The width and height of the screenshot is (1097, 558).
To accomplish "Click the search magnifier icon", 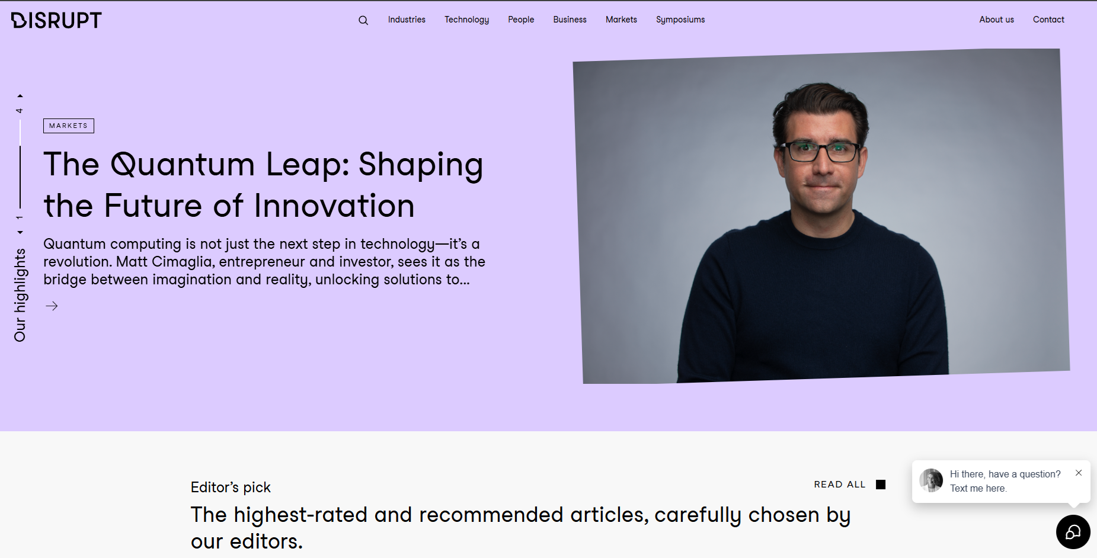I will point(363,20).
